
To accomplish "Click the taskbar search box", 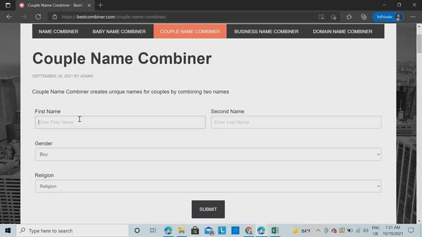I will click(73, 230).
